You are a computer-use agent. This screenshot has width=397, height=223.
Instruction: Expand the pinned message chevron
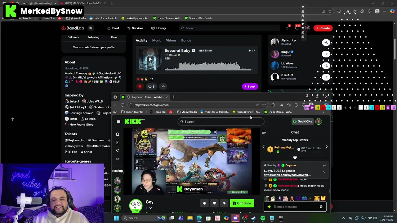click(324, 172)
